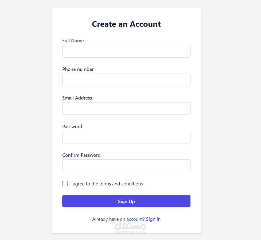Image resolution: width=261 pixels, height=240 pixels.
Task: Click the Full Name input field
Action: point(126,51)
